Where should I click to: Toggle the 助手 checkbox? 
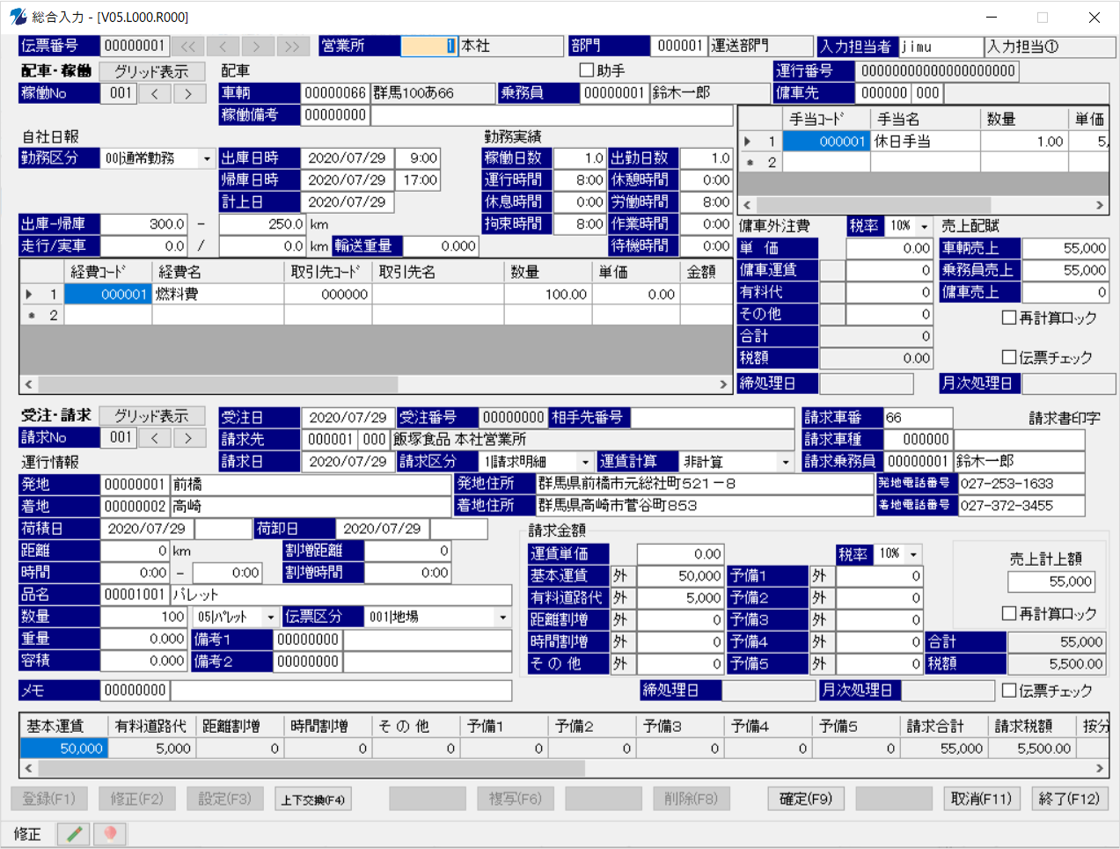[587, 70]
